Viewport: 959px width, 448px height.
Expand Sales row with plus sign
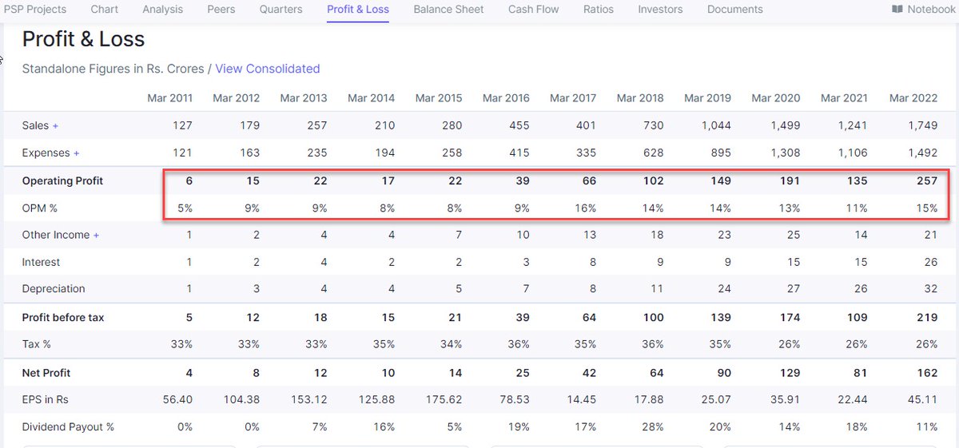point(55,126)
